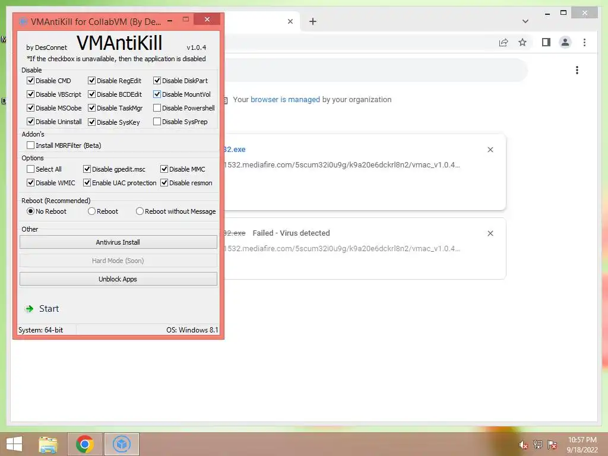Open File Explorer from taskbar
Image resolution: width=608 pixels, height=456 pixels.
pyautogui.click(x=48, y=444)
